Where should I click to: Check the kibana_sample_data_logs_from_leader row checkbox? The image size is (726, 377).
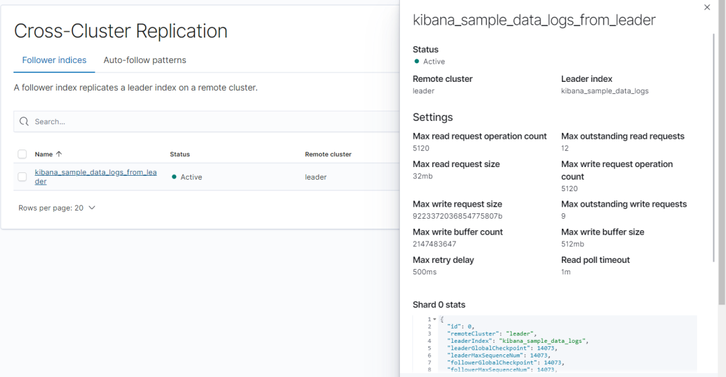coord(22,177)
